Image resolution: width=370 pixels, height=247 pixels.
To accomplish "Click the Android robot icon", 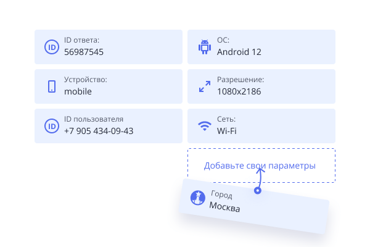I will coord(204,47).
